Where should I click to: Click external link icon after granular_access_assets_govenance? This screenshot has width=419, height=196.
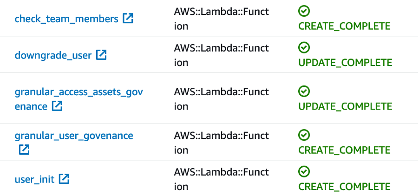[57, 106]
